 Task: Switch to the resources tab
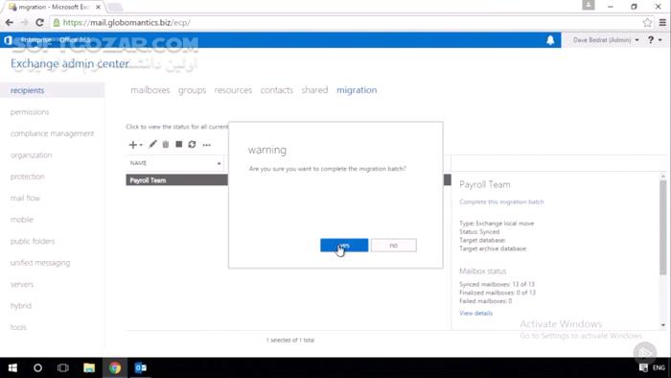(233, 90)
